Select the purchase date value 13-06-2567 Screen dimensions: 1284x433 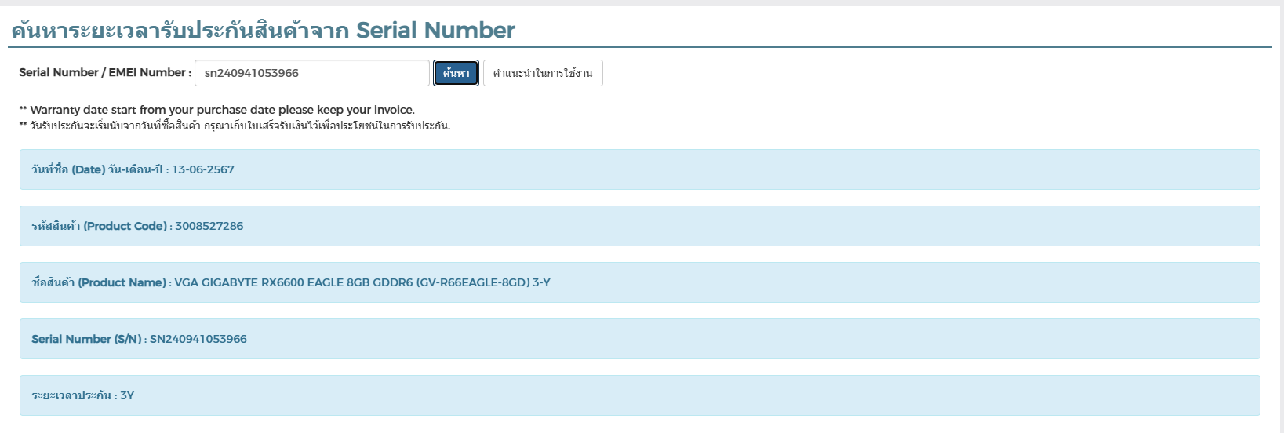click(203, 169)
